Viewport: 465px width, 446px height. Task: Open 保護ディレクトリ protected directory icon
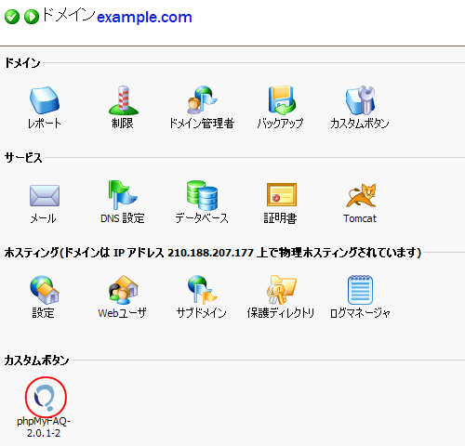(282, 290)
